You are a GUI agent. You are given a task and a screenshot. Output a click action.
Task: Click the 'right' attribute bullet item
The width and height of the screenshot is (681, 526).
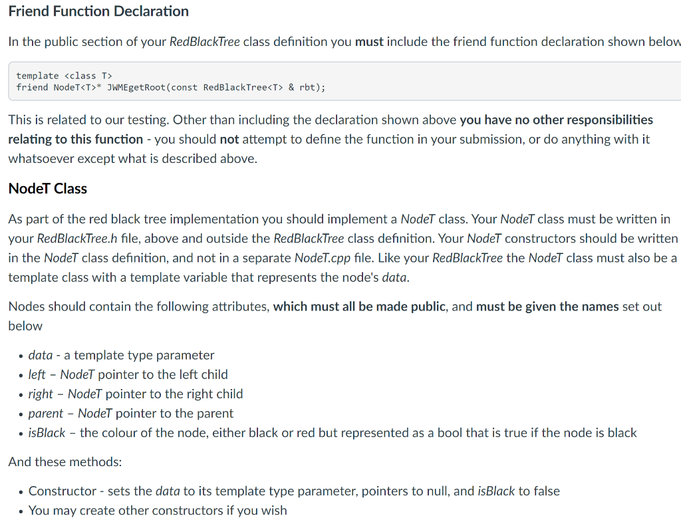(x=136, y=394)
